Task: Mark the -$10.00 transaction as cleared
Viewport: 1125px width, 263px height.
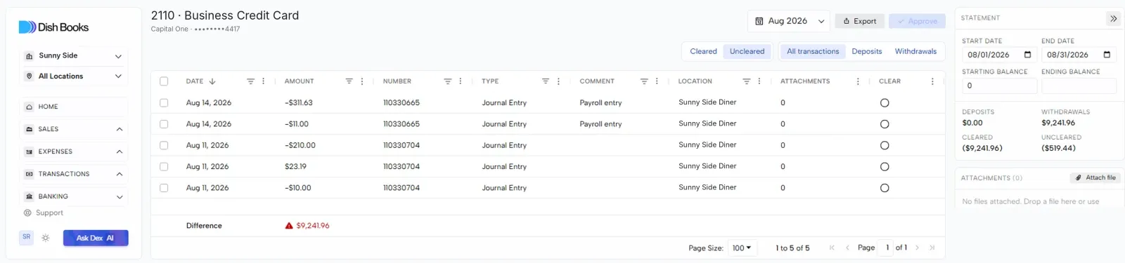Action: [x=885, y=188]
